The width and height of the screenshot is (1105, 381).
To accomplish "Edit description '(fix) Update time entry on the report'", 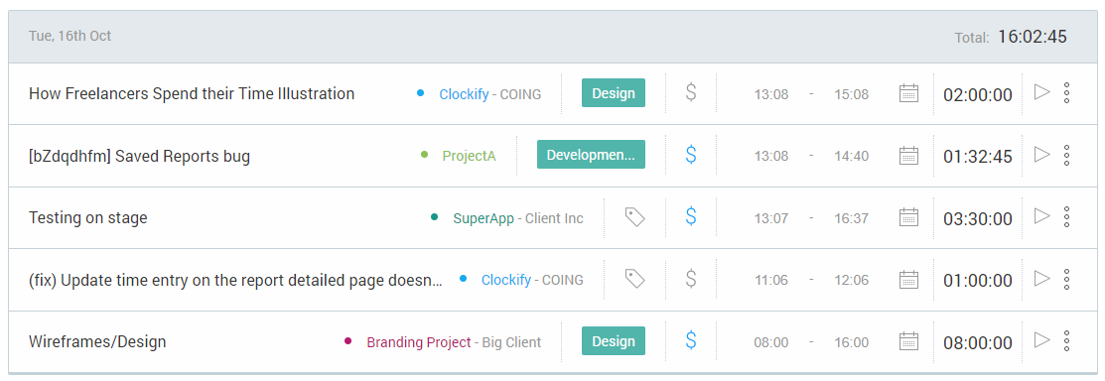I will pyautogui.click(x=235, y=280).
